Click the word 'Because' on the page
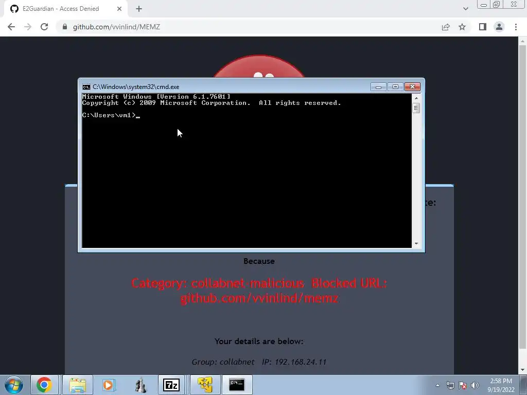Image resolution: width=527 pixels, height=395 pixels. tap(259, 261)
